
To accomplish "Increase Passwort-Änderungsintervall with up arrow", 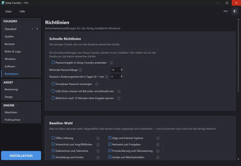I will coord(122,76).
